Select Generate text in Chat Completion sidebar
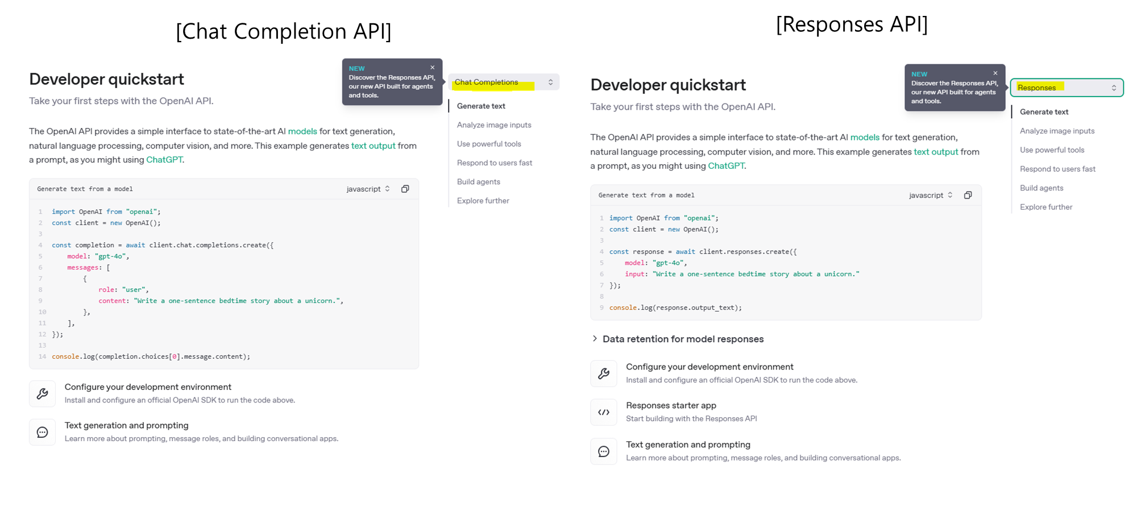Viewport: 1137px width, 523px height. tap(481, 106)
